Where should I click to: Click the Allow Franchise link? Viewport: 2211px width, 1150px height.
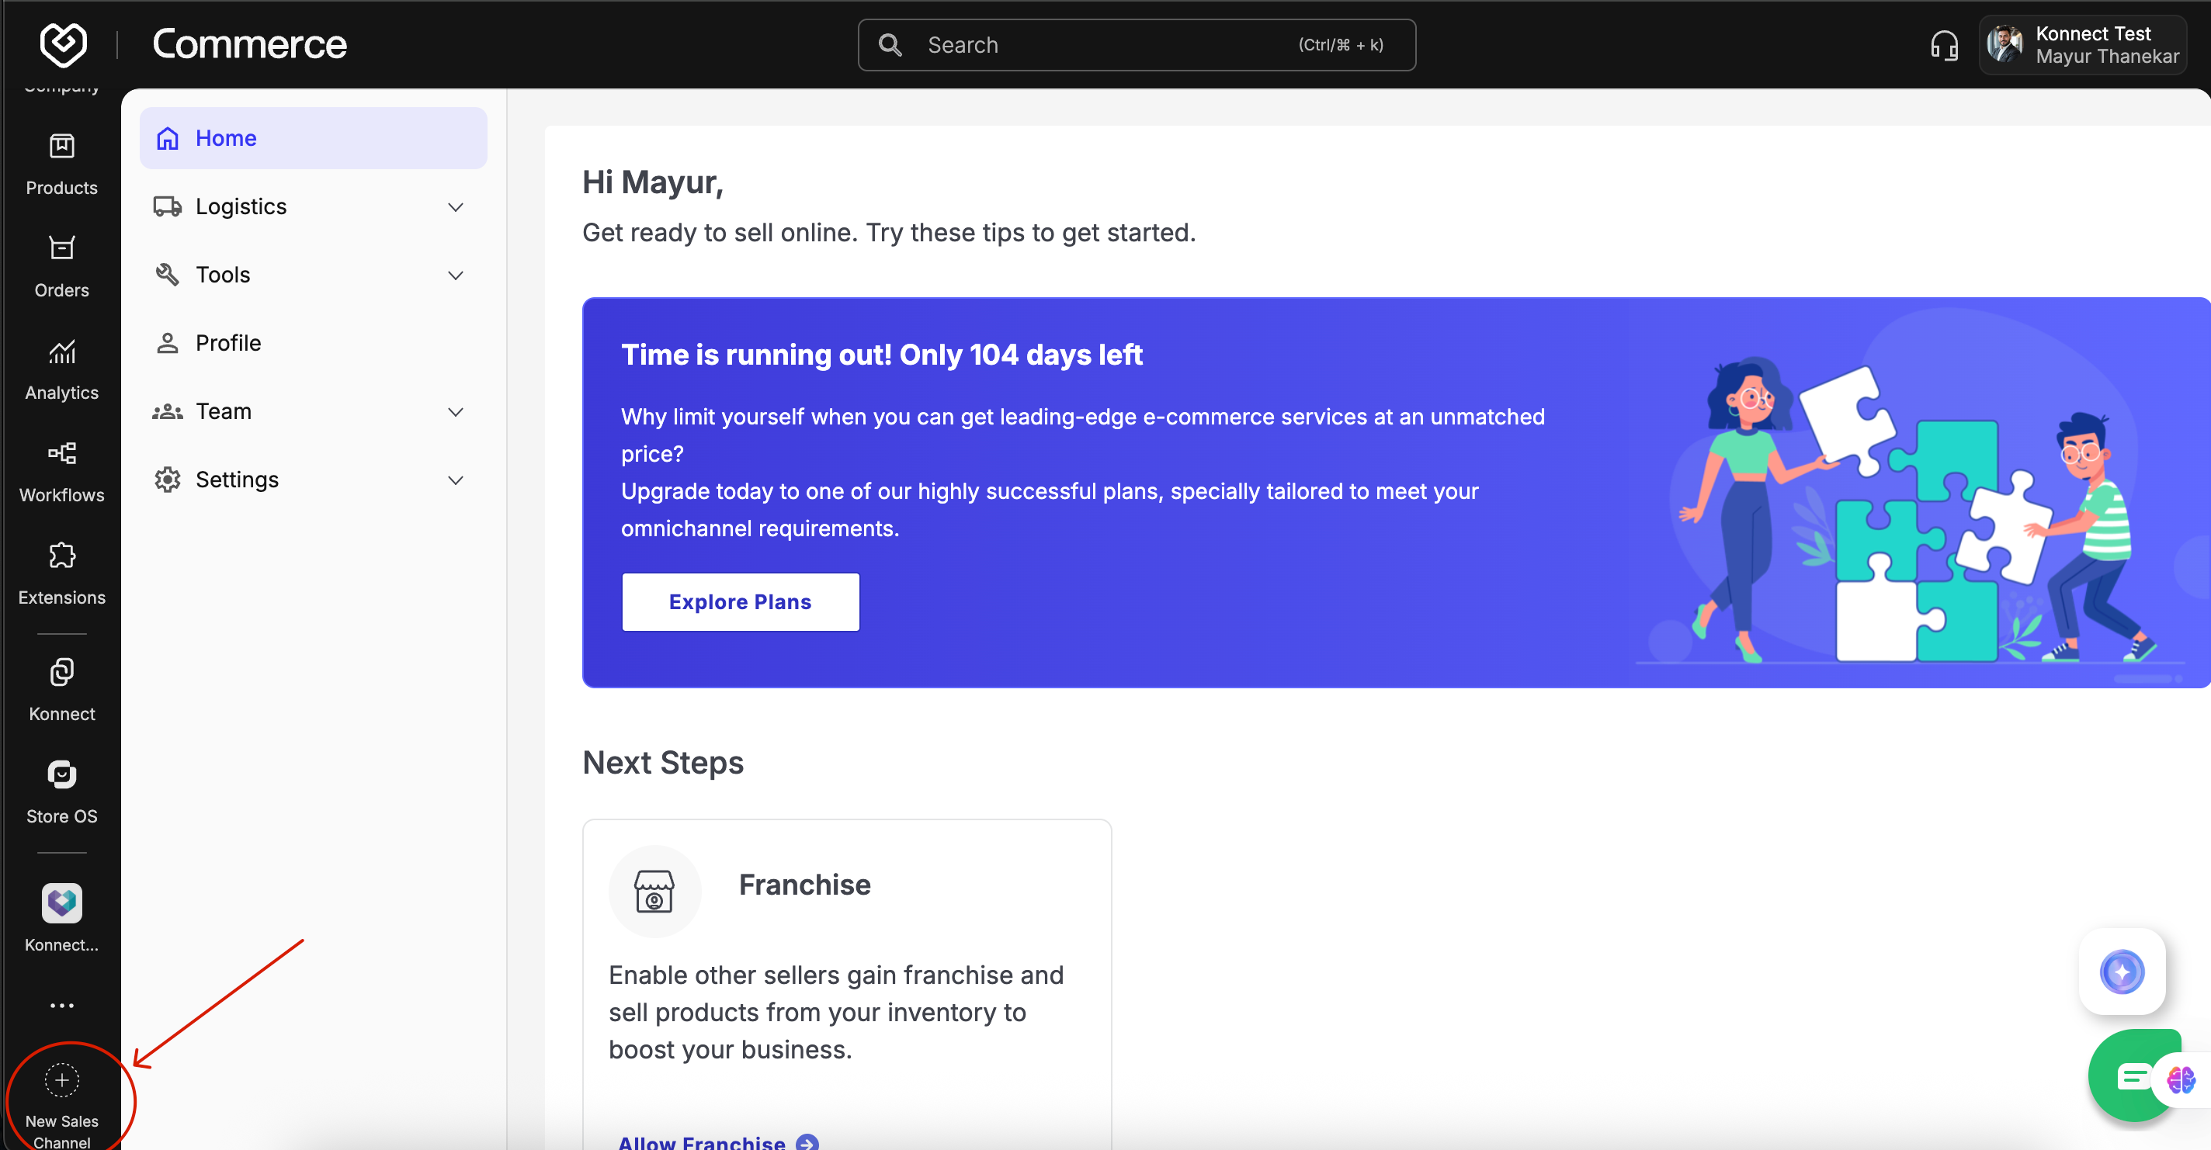(701, 1141)
